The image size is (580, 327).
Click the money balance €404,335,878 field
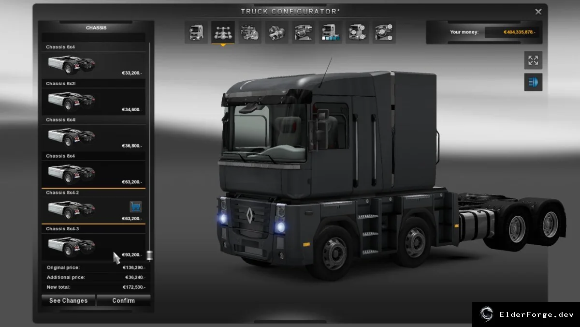513,32
